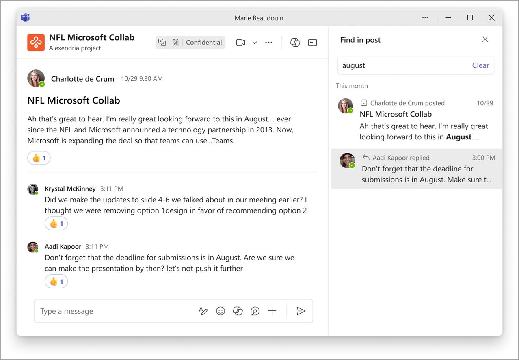519x360 pixels.
Task: Click the post icon beside Charlotte de Crum posted
Action: tap(364, 103)
